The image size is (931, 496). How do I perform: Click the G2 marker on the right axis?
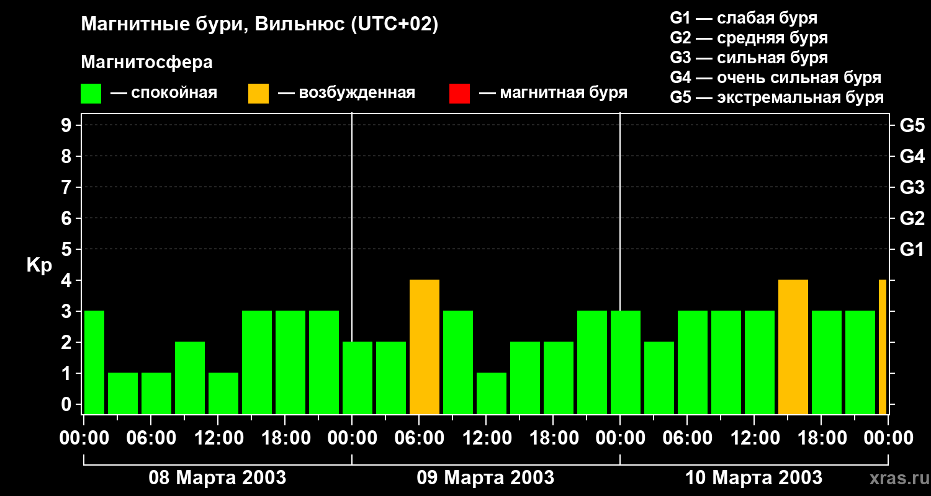click(x=912, y=219)
